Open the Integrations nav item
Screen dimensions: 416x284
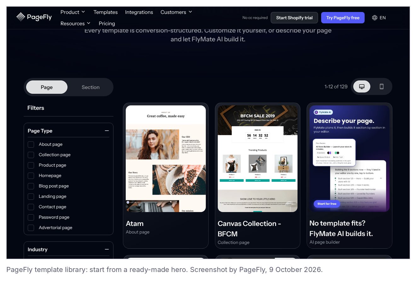pyautogui.click(x=139, y=12)
